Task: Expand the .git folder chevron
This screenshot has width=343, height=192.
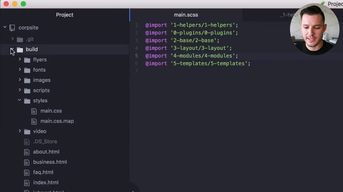Action: point(12,39)
